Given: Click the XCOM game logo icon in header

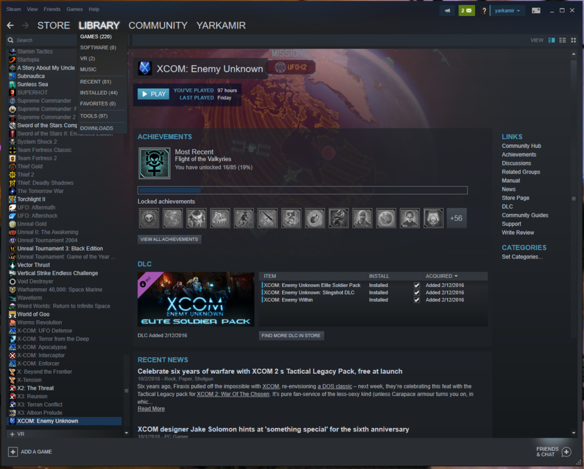Looking at the screenshot, I should 145,68.
